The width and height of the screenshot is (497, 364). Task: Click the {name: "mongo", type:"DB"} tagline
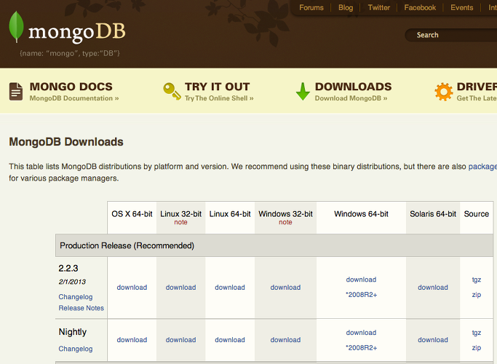pyautogui.click(x=70, y=53)
